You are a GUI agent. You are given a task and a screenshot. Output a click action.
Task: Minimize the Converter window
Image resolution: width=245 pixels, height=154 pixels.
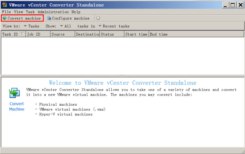click(225, 5)
